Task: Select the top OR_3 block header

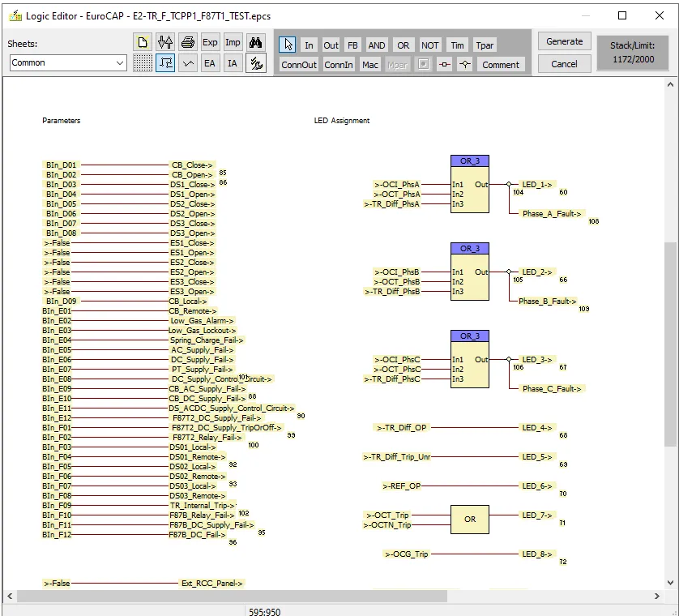Action: coord(470,160)
